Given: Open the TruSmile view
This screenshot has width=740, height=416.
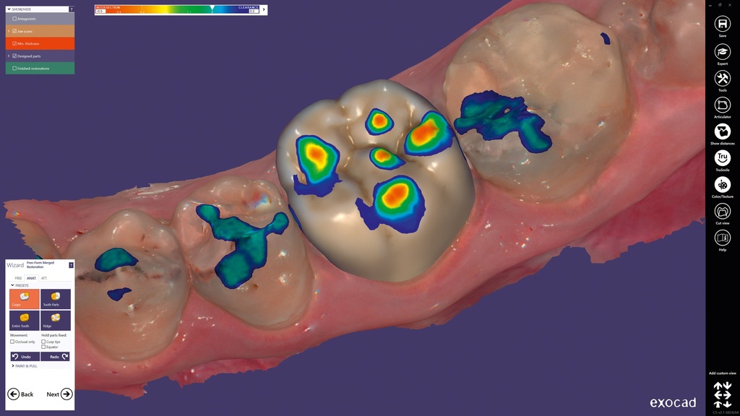Looking at the screenshot, I should click(x=722, y=158).
